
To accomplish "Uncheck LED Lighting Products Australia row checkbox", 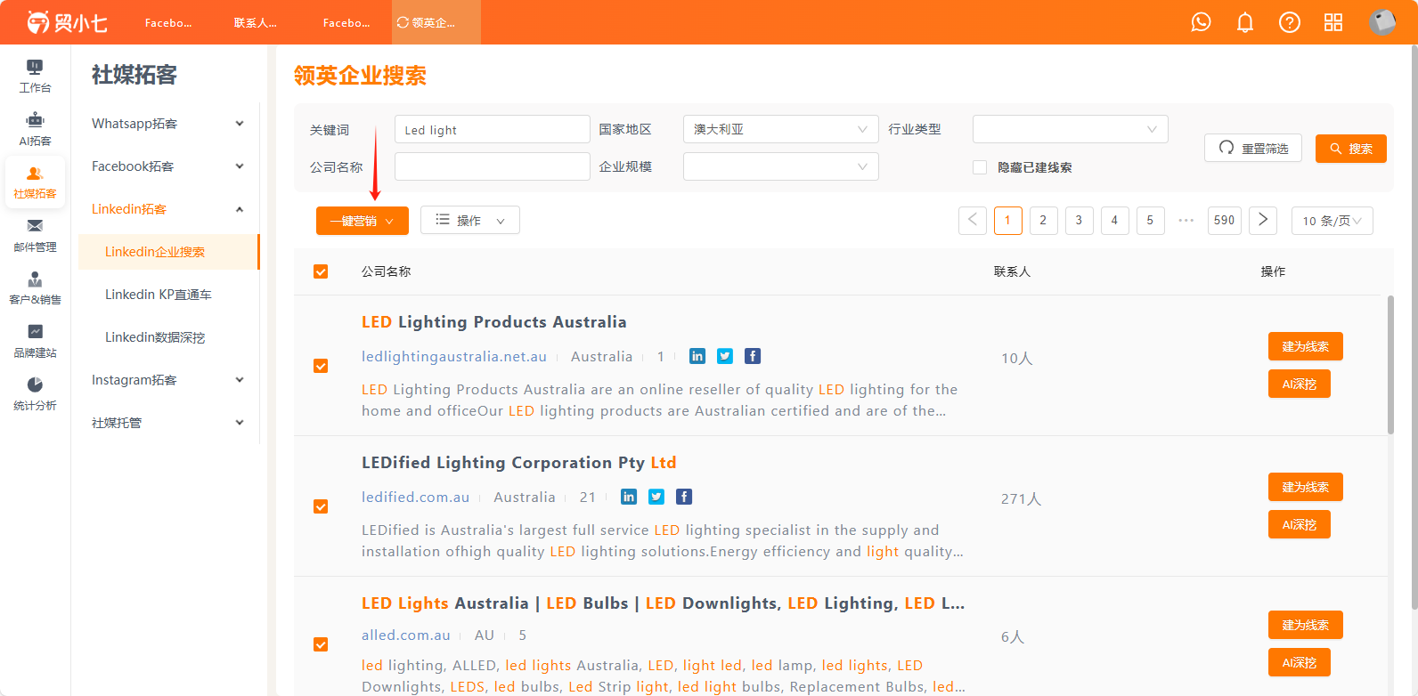I will 321,366.
